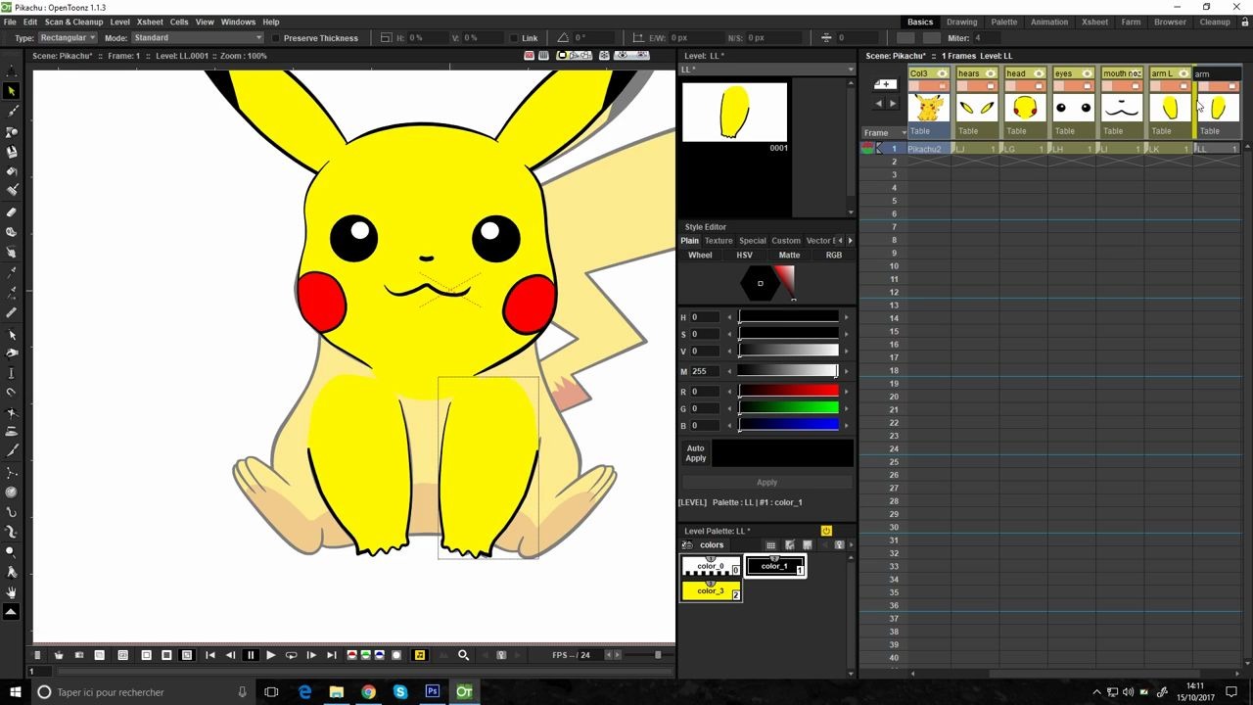Screen dimensions: 1253x705
Task: Select the Hand pan tool
Action: (12, 592)
